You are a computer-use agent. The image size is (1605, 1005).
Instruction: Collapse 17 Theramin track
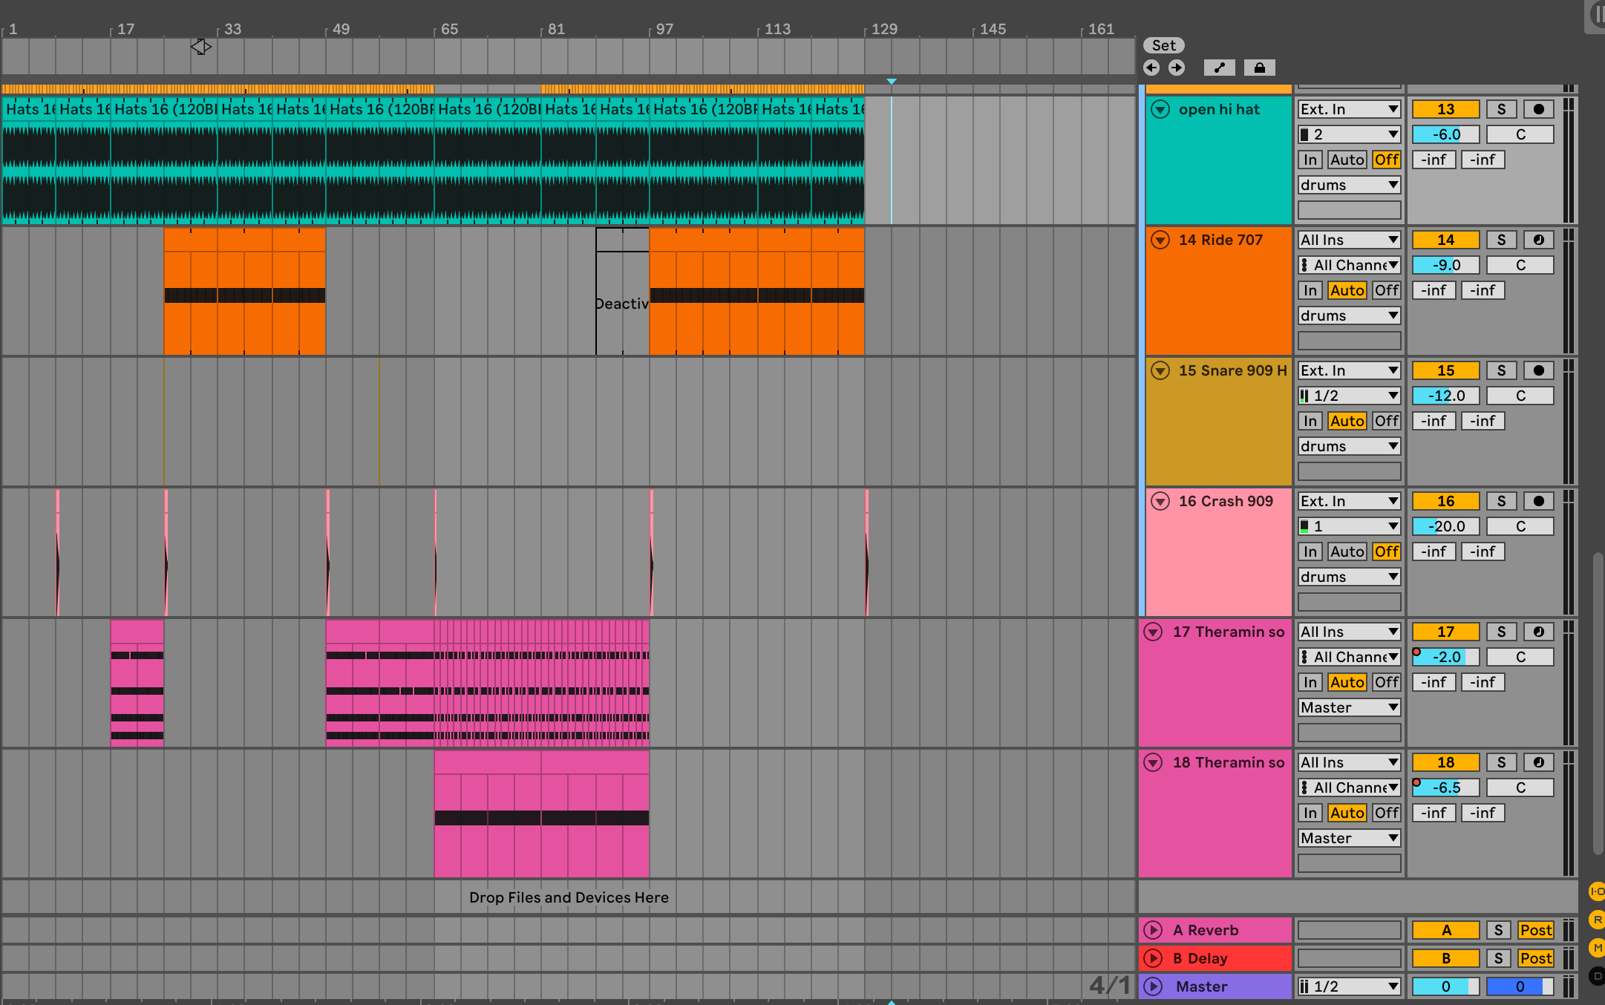[1153, 632]
